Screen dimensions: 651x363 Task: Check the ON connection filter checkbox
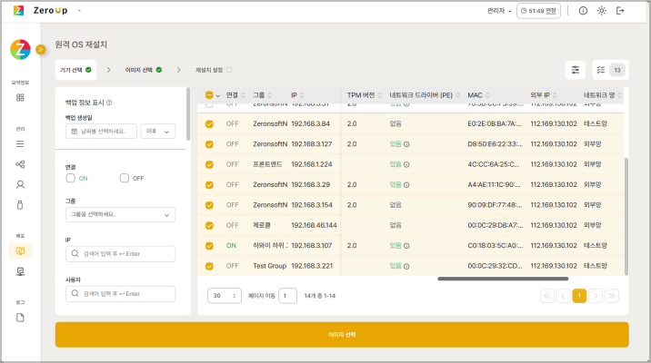point(71,178)
